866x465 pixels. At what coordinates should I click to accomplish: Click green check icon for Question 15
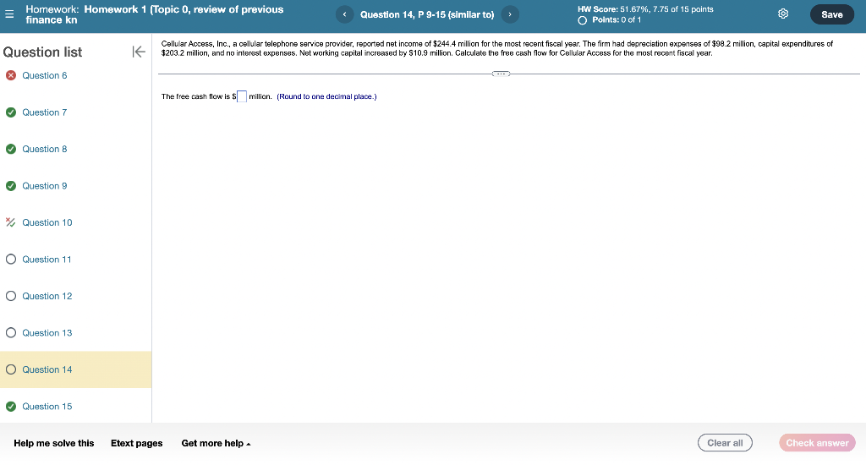pyautogui.click(x=11, y=407)
